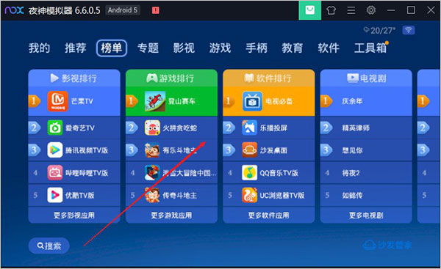The image size is (441, 269).
Task: Click the Android 5 version label
Action: pyautogui.click(x=123, y=10)
